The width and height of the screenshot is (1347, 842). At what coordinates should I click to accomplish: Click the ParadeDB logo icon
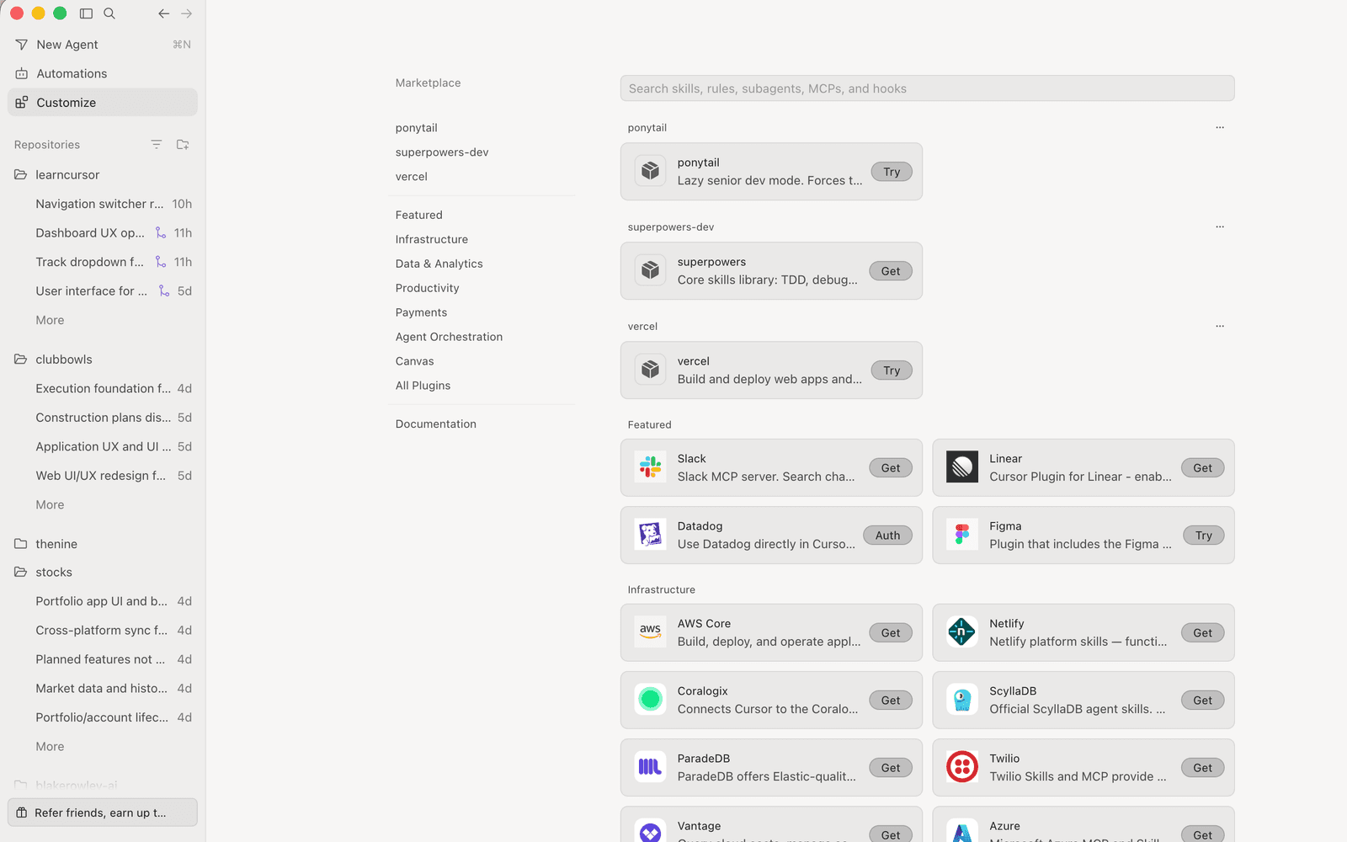pos(650,767)
